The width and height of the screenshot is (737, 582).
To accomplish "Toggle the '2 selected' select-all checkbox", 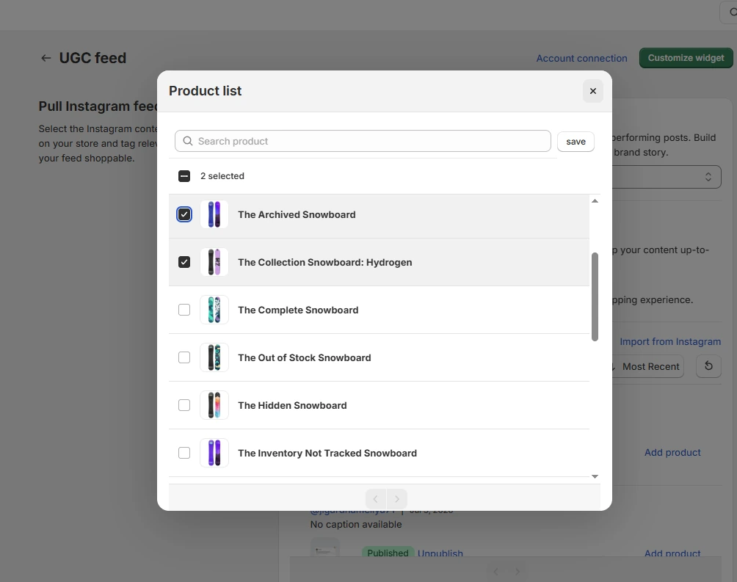I will coord(184,176).
